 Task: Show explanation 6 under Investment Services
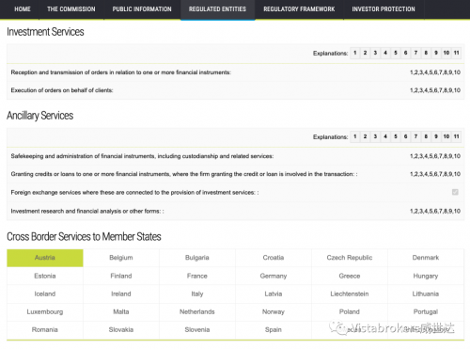(405, 53)
